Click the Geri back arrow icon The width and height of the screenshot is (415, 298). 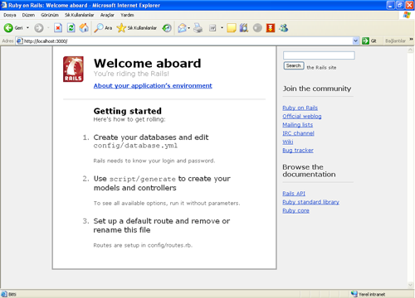click(x=8, y=28)
